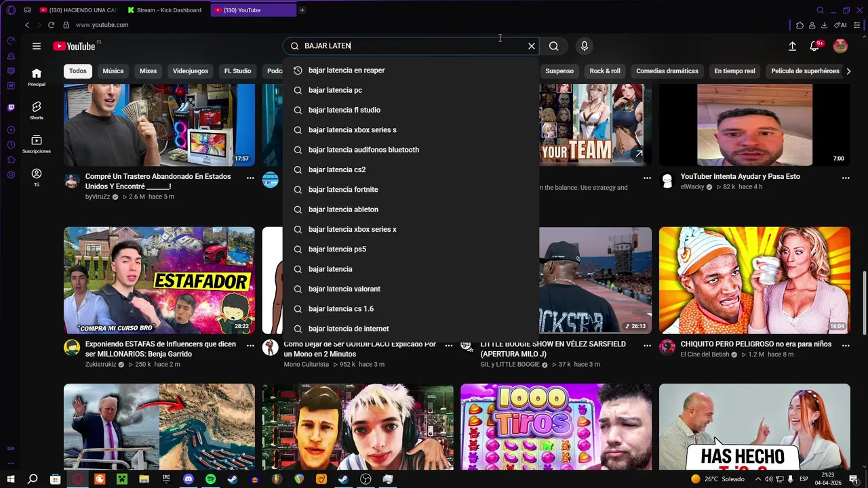Open Opera sidebar settings gear
Screen dimensions: 868x488
pos(11,175)
